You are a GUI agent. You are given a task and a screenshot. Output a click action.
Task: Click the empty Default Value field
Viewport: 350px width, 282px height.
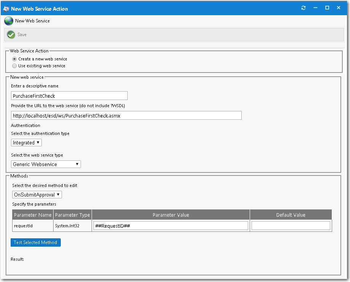click(291, 226)
